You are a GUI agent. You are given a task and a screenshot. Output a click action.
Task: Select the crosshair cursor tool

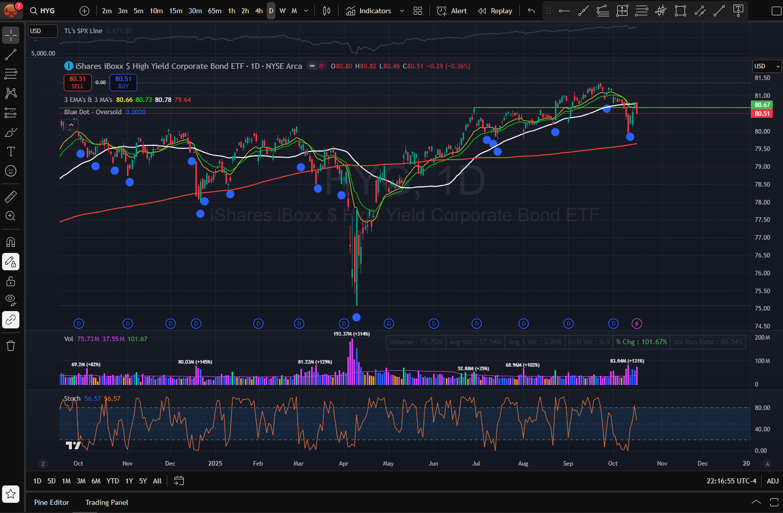tap(11, 35)
